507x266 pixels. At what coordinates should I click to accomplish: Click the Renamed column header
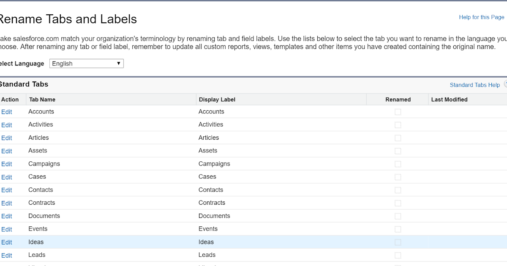coord(398,100)
